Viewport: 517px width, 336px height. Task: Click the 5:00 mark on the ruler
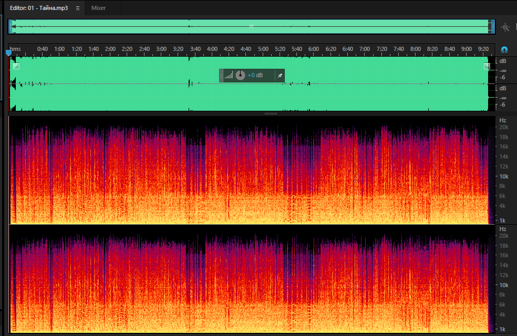[263, 49]
